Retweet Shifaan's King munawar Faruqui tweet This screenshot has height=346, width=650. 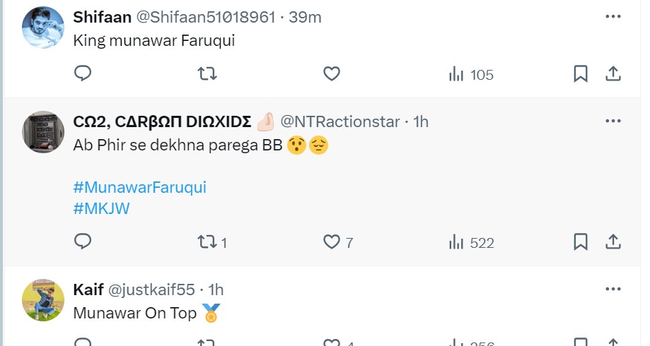207,73
